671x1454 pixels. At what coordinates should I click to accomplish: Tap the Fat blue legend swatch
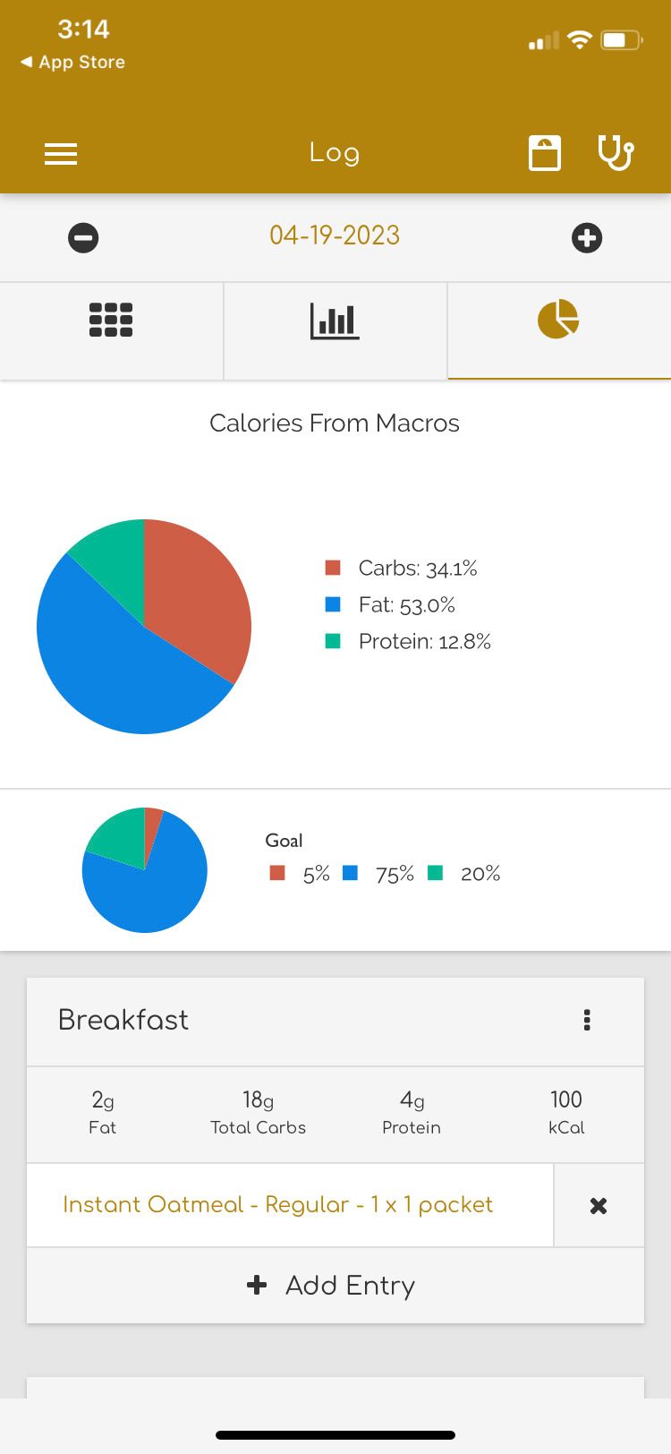point(334,604)
